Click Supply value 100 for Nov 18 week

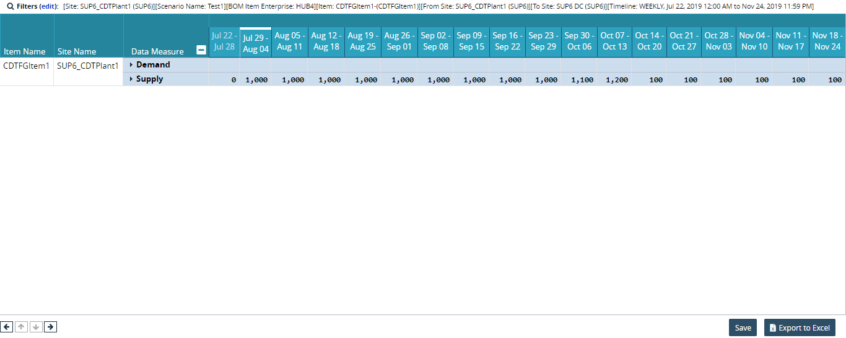(x=827, y=79)
